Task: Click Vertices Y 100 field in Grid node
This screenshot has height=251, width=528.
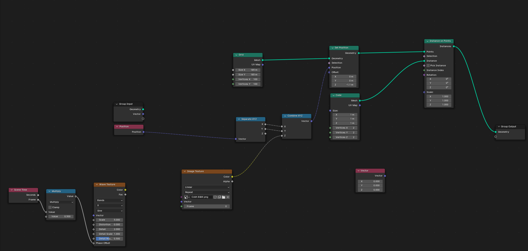Action: tap(248, 84)
